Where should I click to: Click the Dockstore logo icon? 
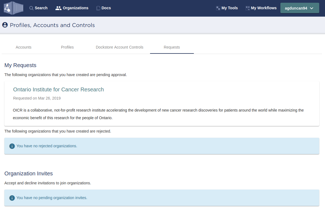(13, 8)
